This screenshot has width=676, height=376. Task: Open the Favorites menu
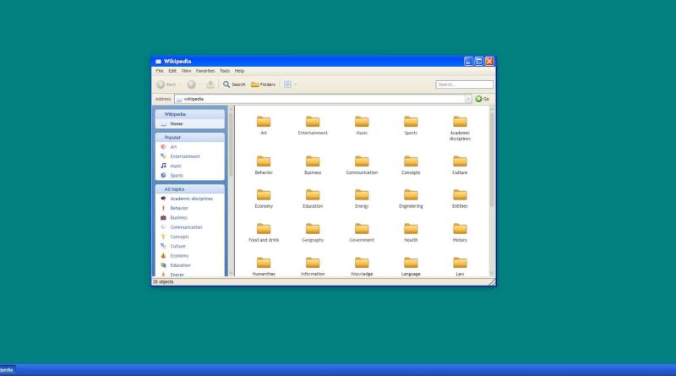click(205, 71)
